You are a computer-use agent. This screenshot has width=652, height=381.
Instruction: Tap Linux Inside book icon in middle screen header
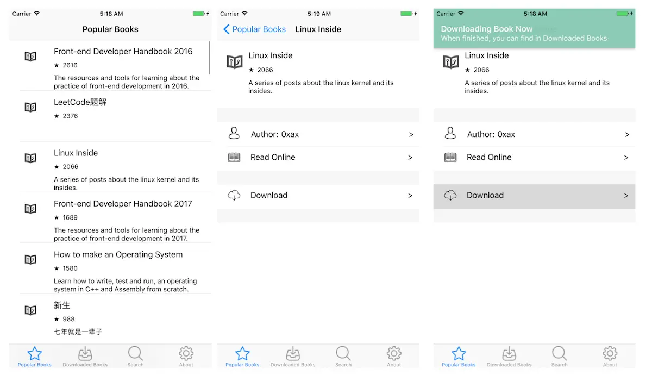pyautogui.click(x=235, y=62)
